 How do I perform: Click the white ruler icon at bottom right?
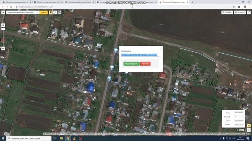coord(249,130)
